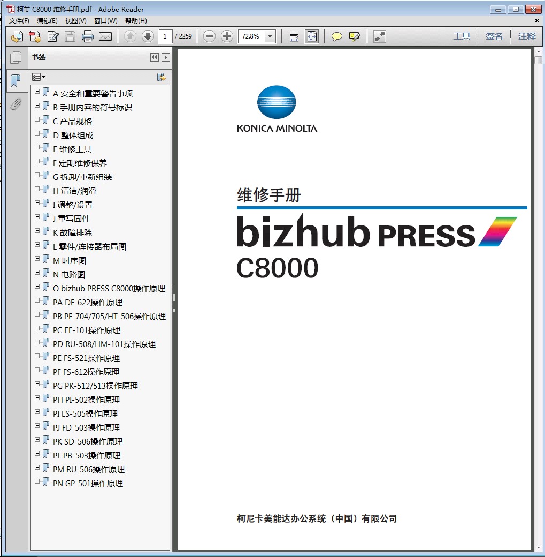
Task: Show the page thumbnails panel
Action: click(16, 58)
